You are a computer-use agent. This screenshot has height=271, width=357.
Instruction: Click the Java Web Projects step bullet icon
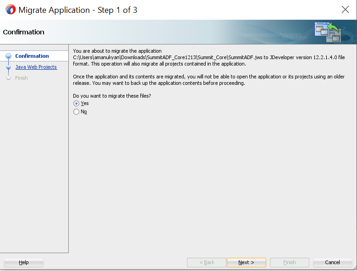(x=8, y=67)
